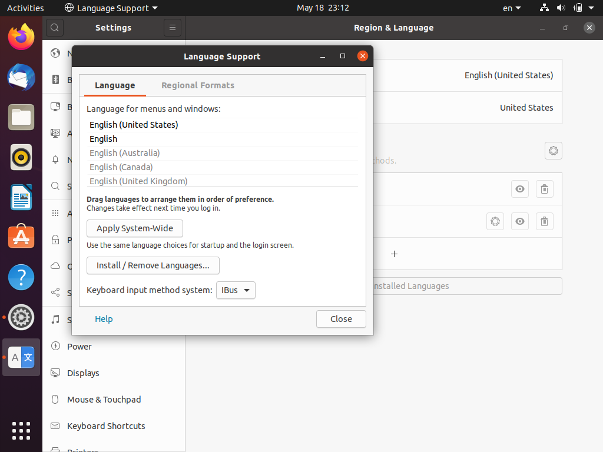Click the Settings search magnifier icon
Image resolution: width=603 pixels, height=452 pixels.
click(x=54, y=28)
